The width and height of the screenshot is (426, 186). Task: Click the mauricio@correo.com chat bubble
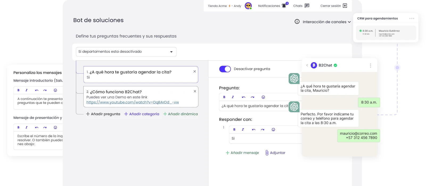(358, 136)
